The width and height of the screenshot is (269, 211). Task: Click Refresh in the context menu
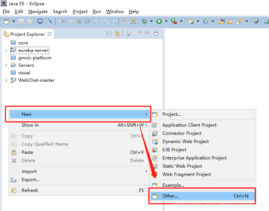tap(79, 190)
